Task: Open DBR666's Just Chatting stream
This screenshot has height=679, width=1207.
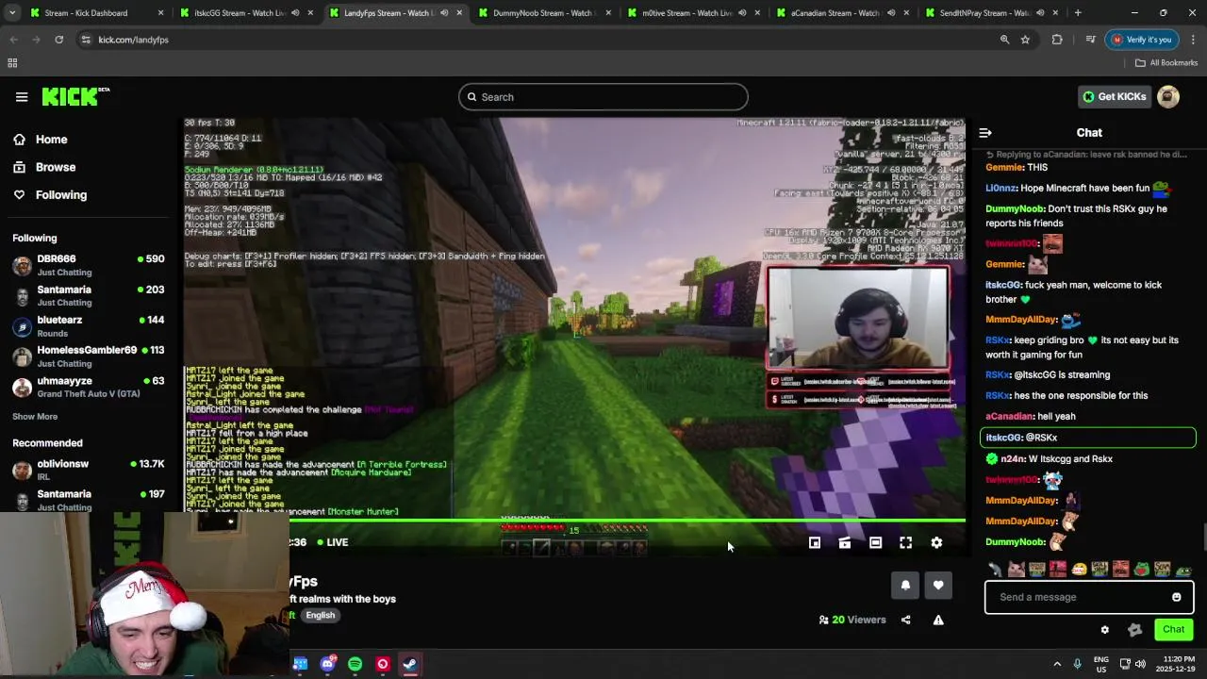Action: click(x=88, y=265)
